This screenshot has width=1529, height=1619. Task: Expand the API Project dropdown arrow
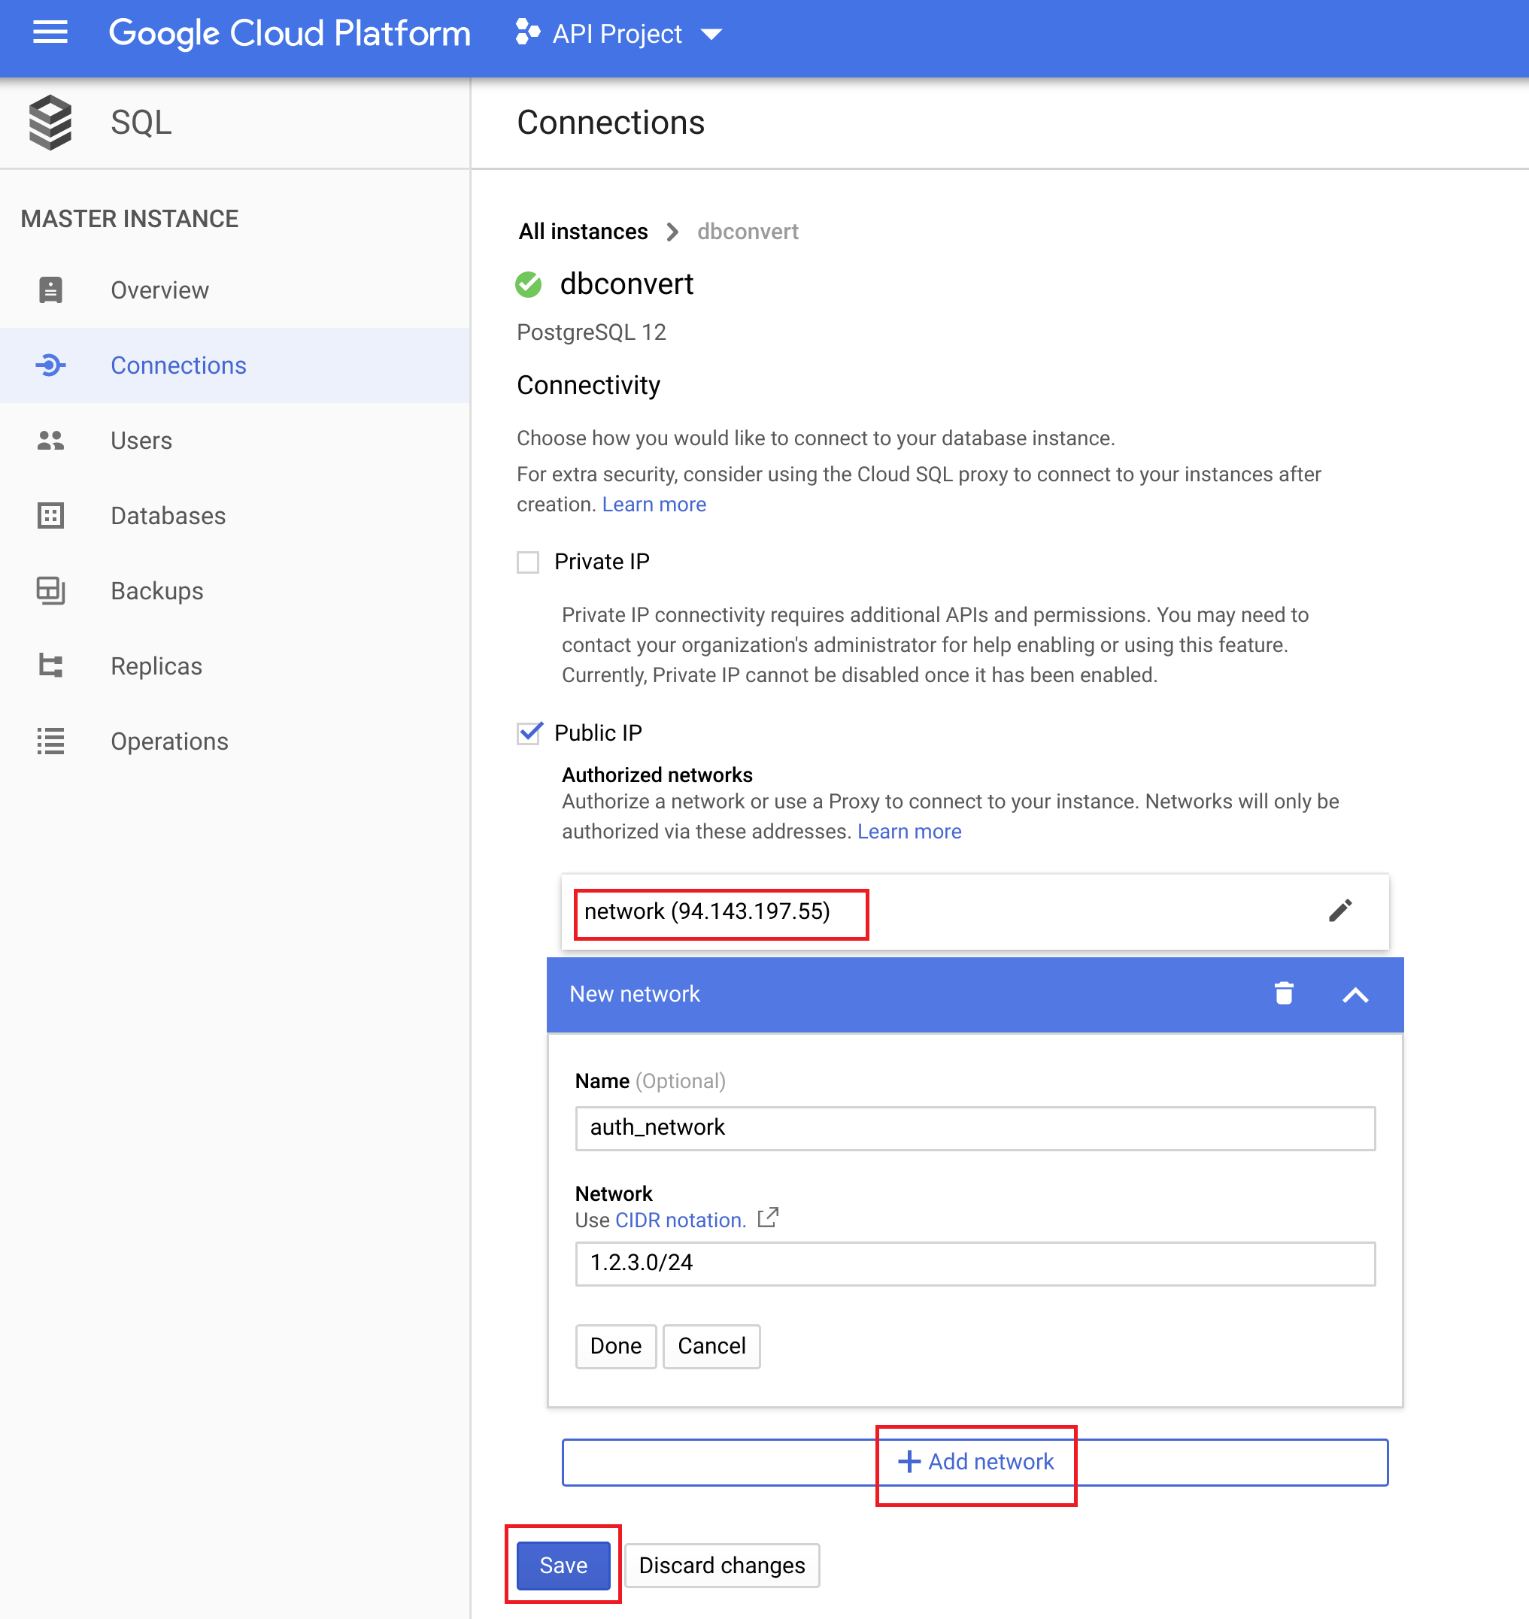[x=711, y=35]
